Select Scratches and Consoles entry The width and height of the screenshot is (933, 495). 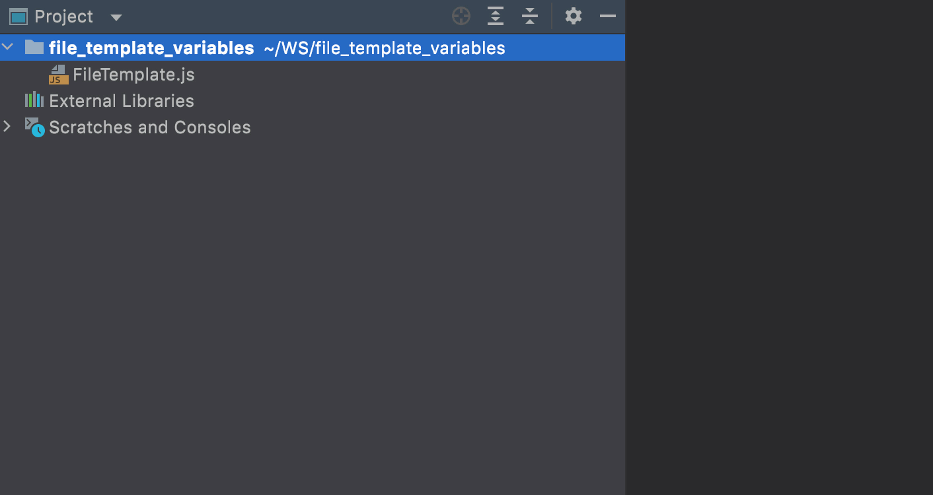[149, 127]
